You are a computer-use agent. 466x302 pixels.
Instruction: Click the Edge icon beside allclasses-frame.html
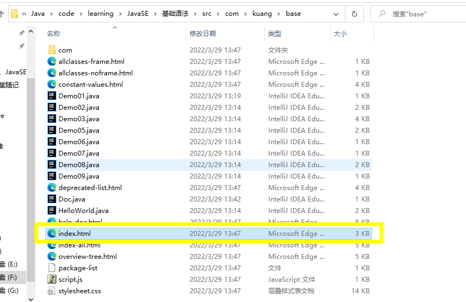point(52,62)
